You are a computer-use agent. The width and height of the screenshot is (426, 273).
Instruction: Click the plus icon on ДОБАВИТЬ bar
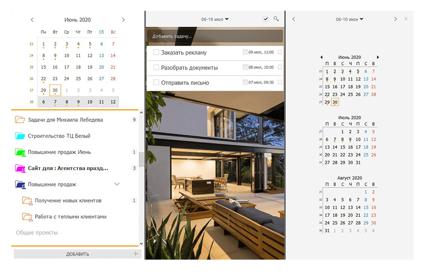tap(136, 254)
